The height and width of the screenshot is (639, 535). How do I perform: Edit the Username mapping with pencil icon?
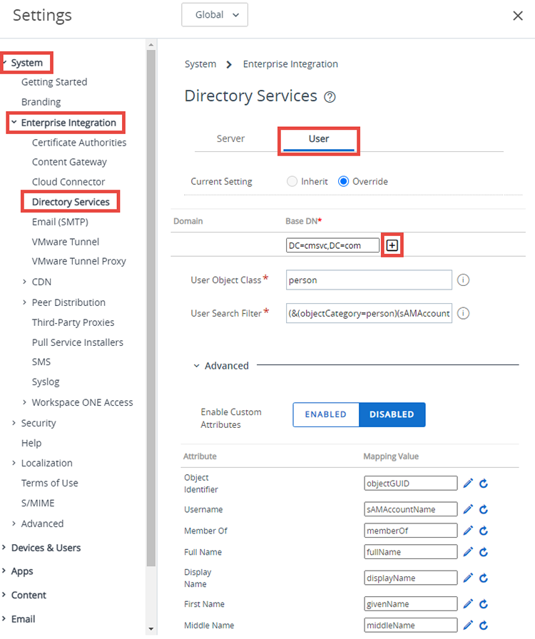[x=468, y=509]
